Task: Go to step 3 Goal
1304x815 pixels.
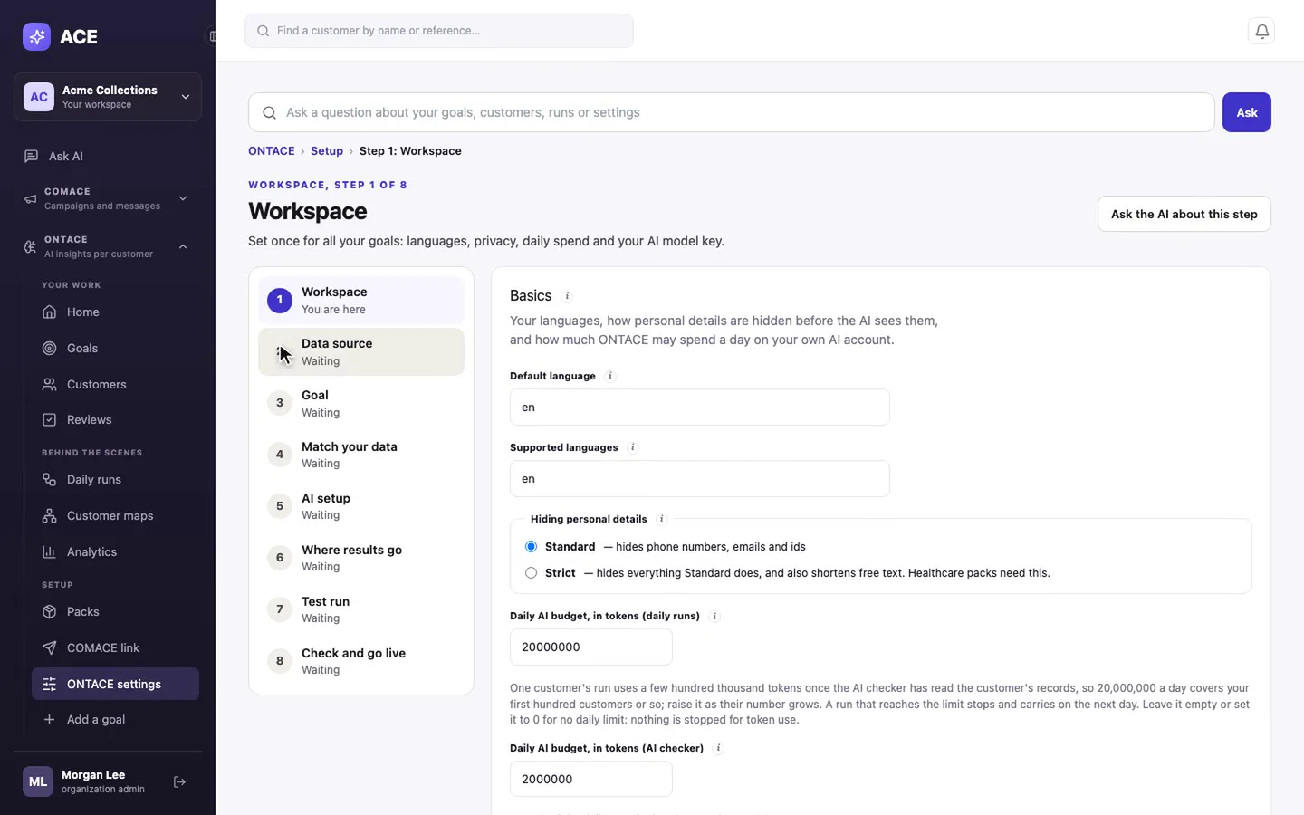Action: [361, 403]
